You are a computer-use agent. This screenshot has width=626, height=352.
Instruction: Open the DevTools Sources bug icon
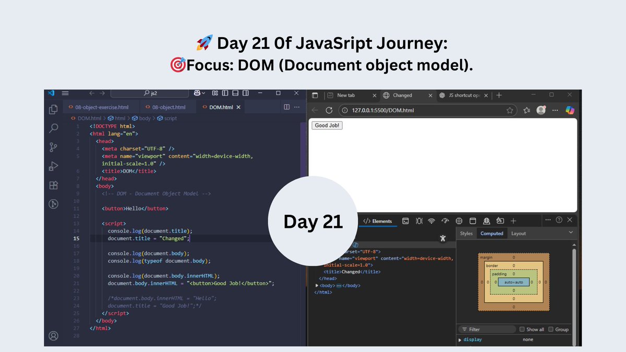(x=419, y=221)
